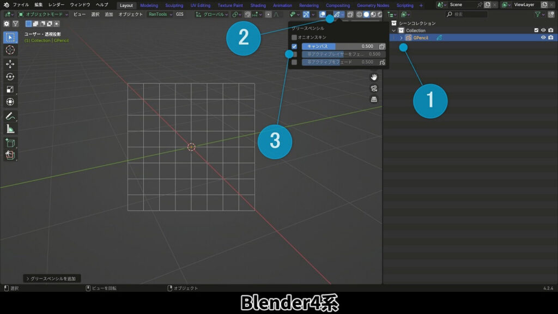Switch orthographic/perspective grid icon
Viewport: 558px width, 314px height.
tap(374, 99)
